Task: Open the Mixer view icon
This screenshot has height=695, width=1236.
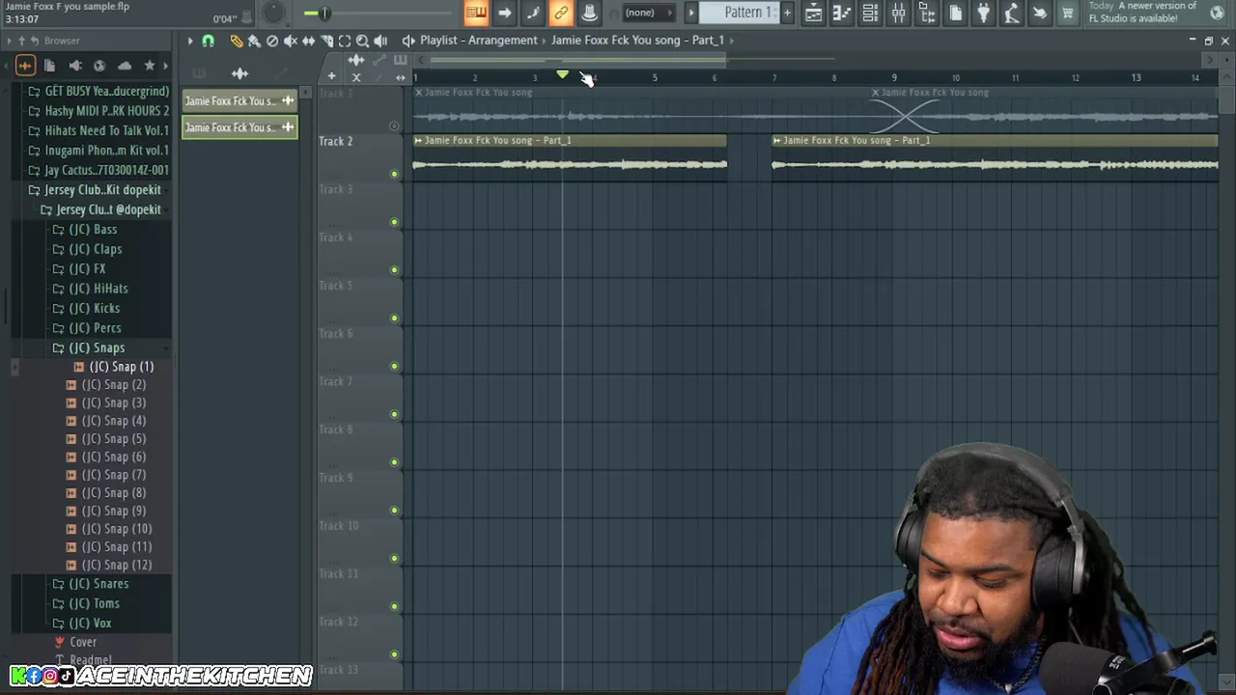Action: pyautogui.click(x=898, y=13)
